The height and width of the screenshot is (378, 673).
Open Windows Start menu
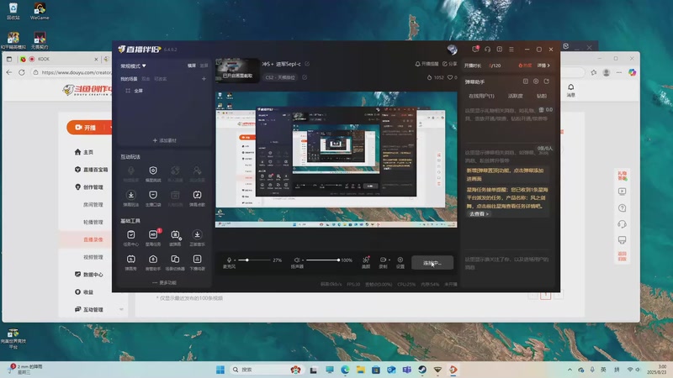click(x=220, y=370)
